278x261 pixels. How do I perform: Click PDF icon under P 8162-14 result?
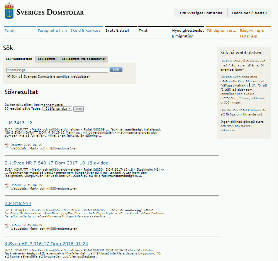coord(6,225)
